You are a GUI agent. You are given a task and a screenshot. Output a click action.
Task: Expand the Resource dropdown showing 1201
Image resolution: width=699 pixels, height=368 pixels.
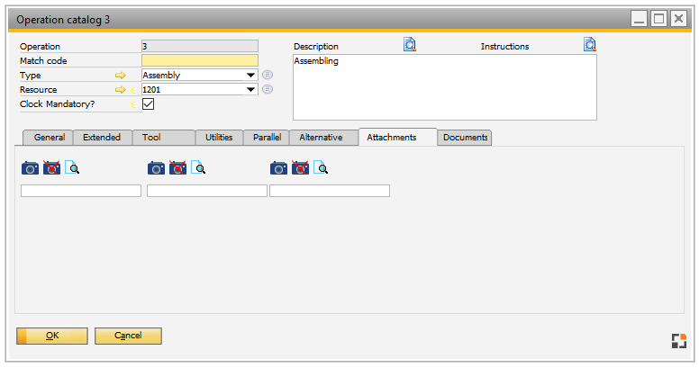tap(251, 90)
